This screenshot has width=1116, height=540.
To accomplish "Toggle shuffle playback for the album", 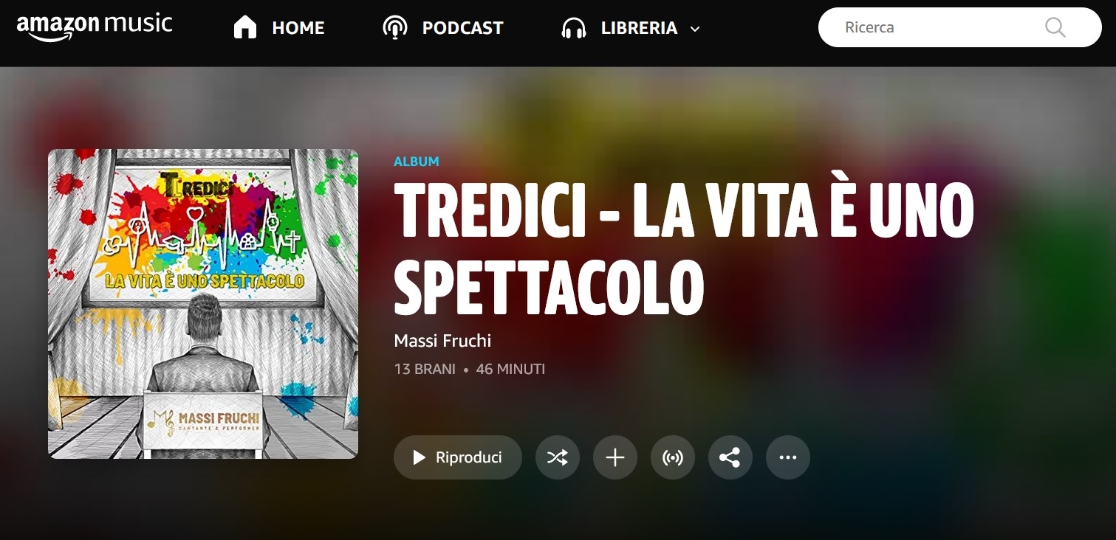I will pos(558,457).
